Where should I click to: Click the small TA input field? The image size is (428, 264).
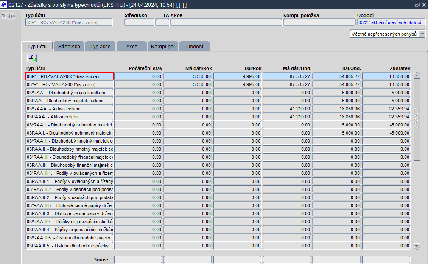tap(162, 22)
